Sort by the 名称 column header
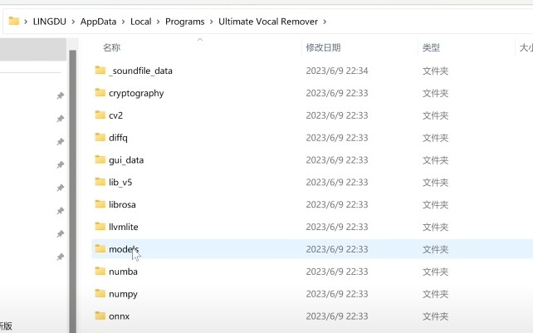The image size is (533, 333). pos(112,47)
